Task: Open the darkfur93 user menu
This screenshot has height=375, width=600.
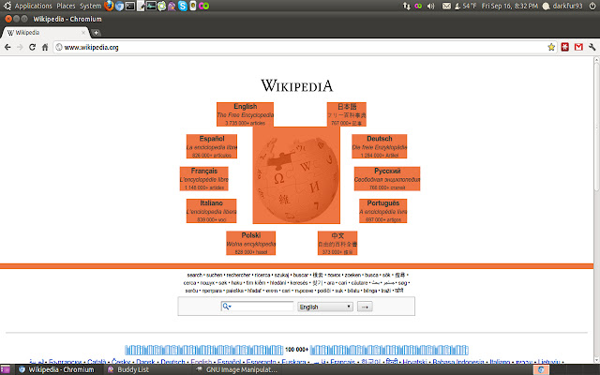Action: [x=562, y=6]
